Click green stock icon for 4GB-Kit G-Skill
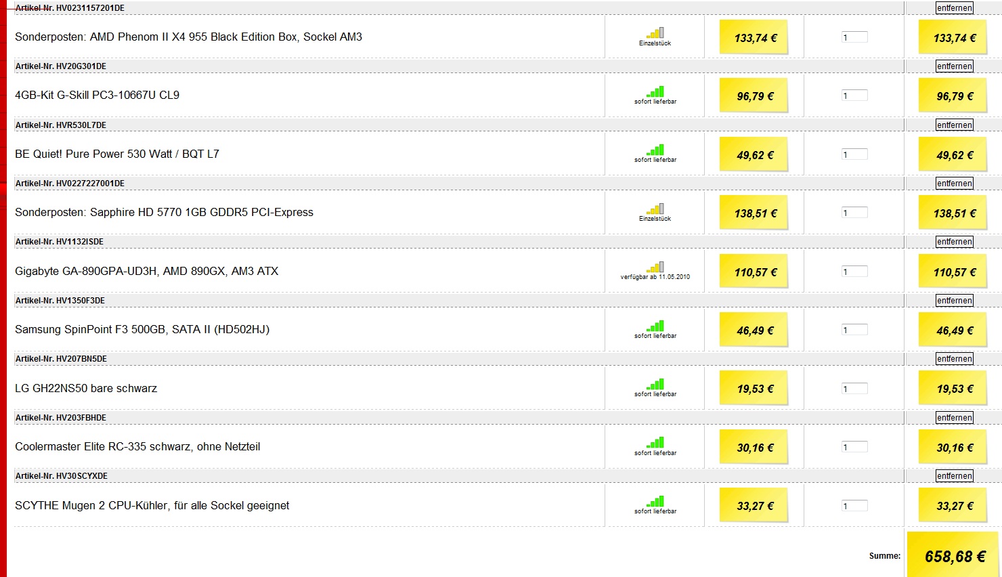The width and height of the screenshot is (1002, 577). click(655, 91)
